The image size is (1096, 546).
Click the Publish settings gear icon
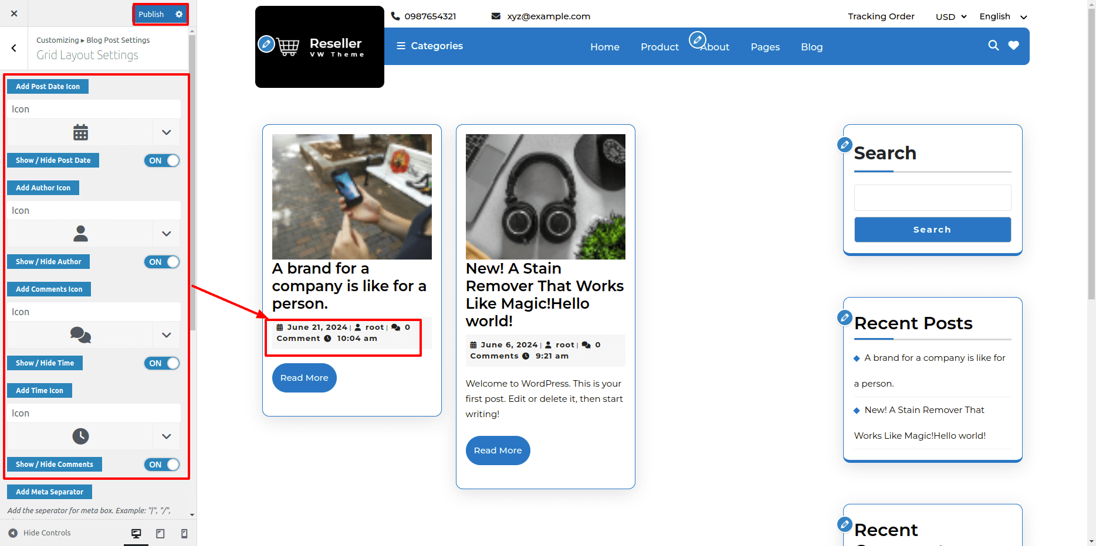tap(179, 15)
